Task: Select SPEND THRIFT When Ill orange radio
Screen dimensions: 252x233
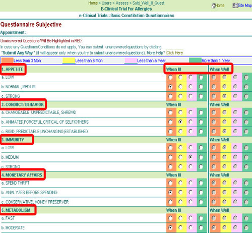Action: click(x=170, y=183)
